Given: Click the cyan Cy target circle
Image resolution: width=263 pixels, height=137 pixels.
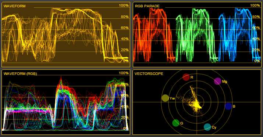Looking at the screenshot, I should click(207, 127).
